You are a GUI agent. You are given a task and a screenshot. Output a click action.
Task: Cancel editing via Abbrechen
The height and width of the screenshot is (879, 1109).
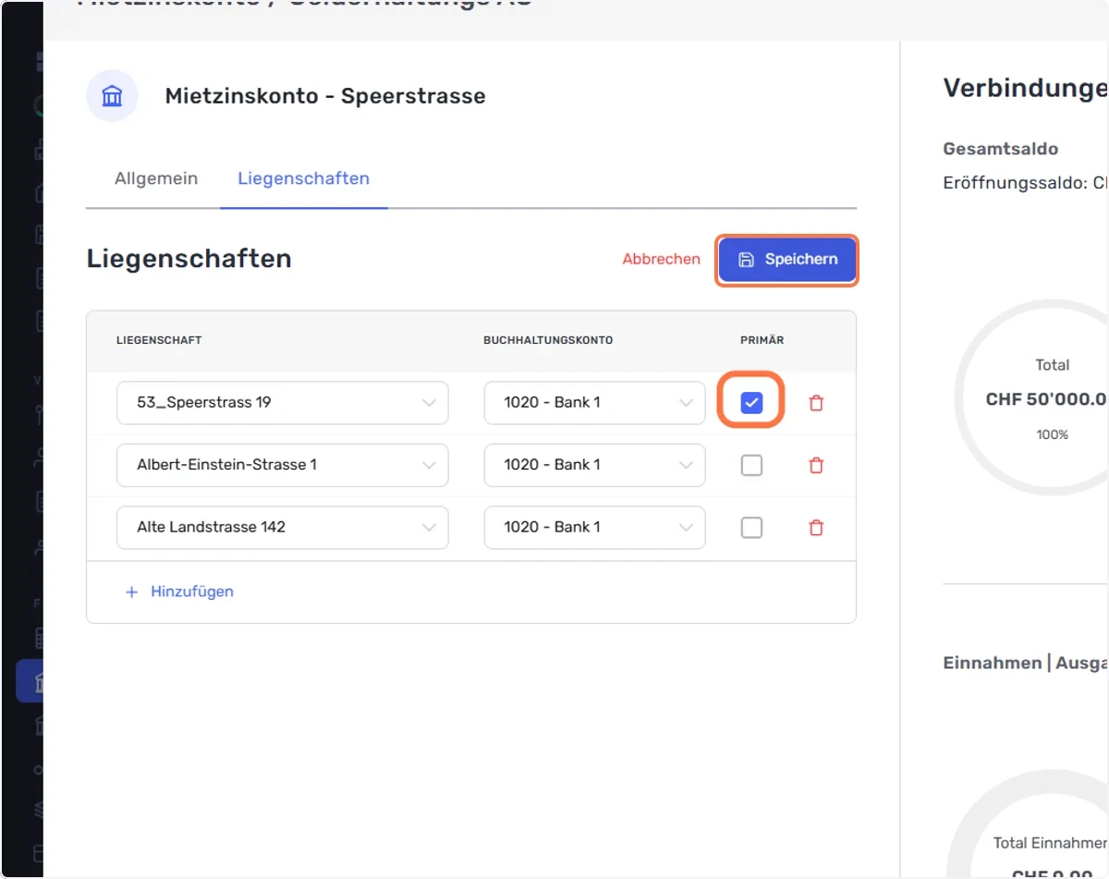coord(662,260)
